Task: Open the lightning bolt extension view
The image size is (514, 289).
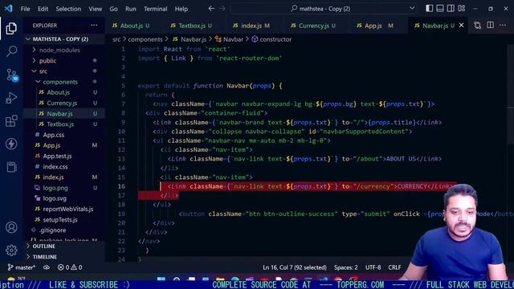Action: point(11,144)
